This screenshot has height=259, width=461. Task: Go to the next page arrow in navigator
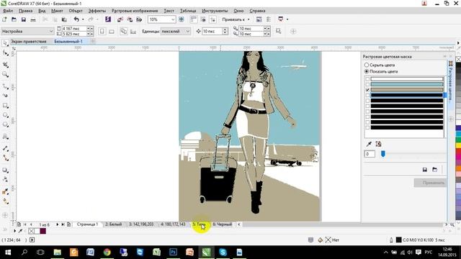tap(58, 224)
